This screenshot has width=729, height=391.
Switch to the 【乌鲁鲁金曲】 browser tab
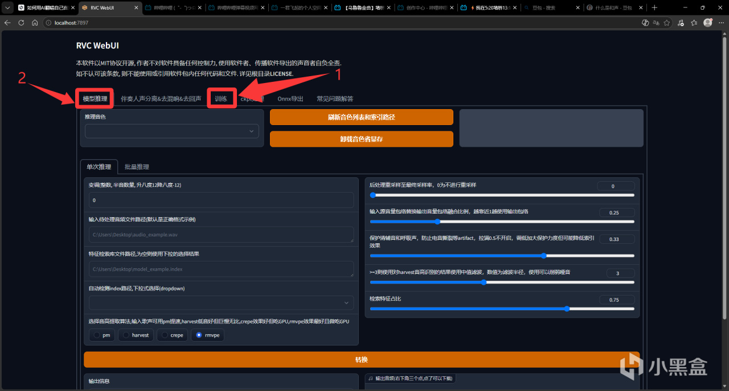pos(362,8)
